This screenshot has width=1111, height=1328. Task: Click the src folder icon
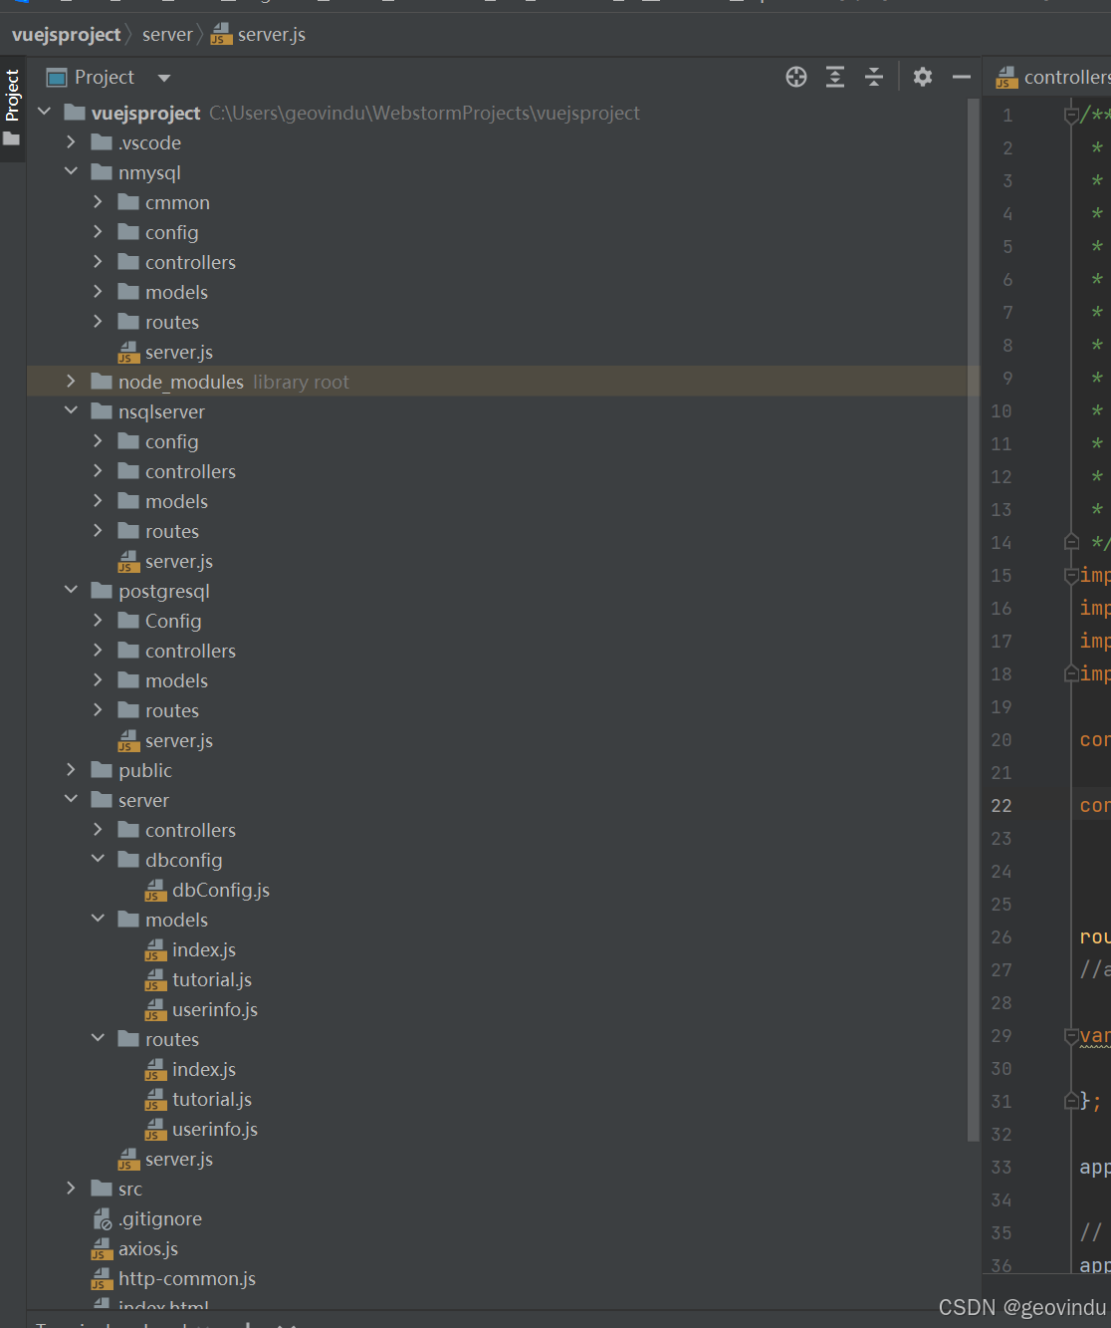click(102, 1188)
